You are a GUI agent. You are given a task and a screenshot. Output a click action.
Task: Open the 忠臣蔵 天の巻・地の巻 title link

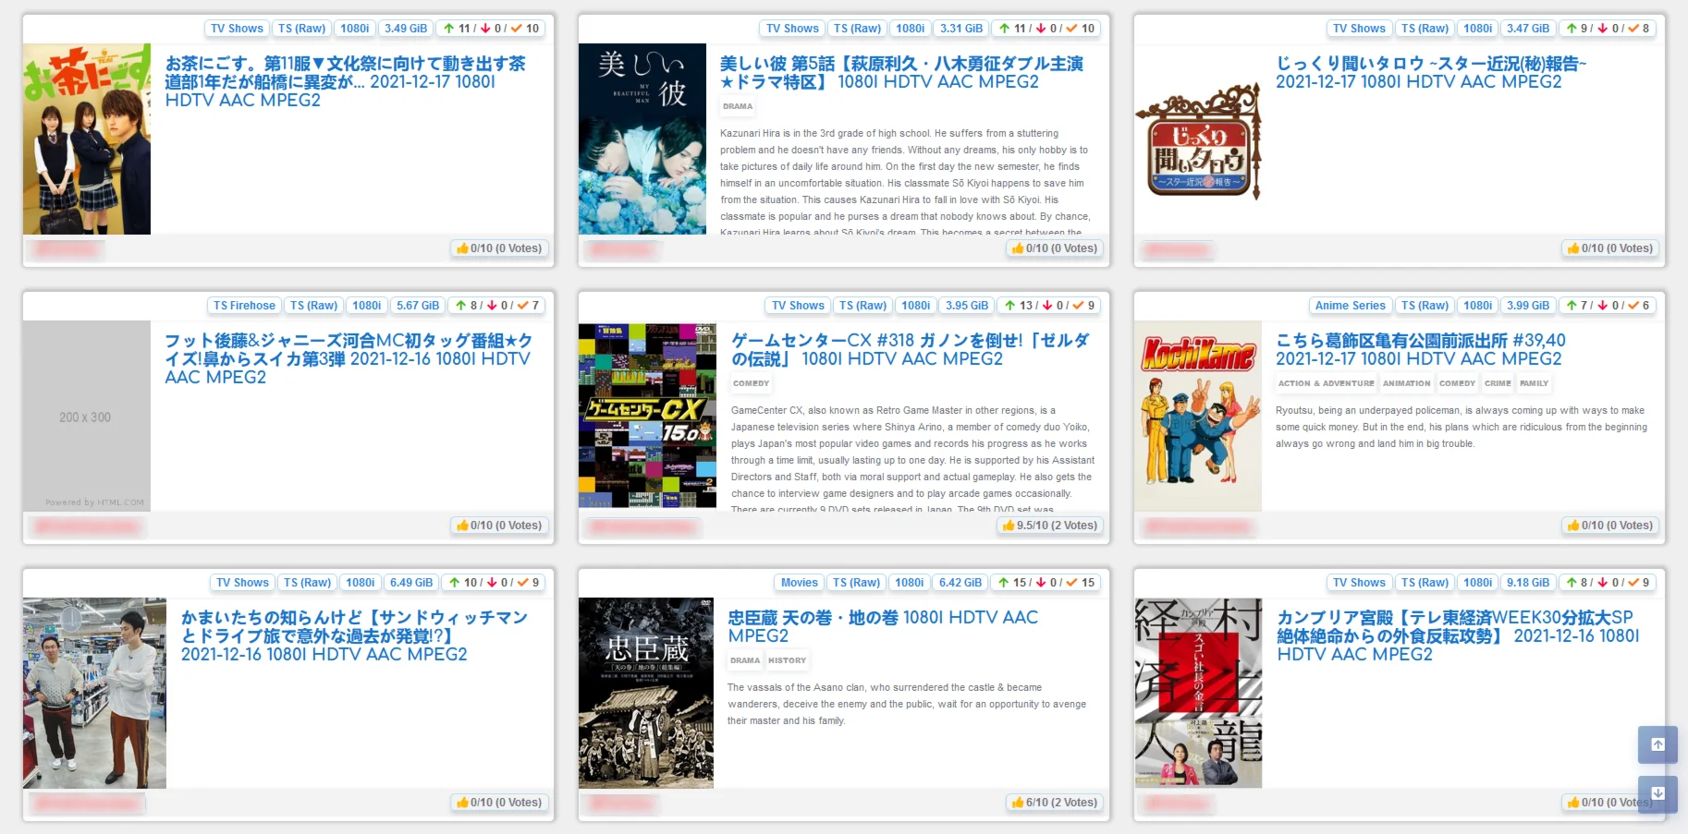tap(882, 626)
